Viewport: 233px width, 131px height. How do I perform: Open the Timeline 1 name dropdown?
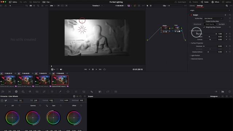(x=98, y=6)
